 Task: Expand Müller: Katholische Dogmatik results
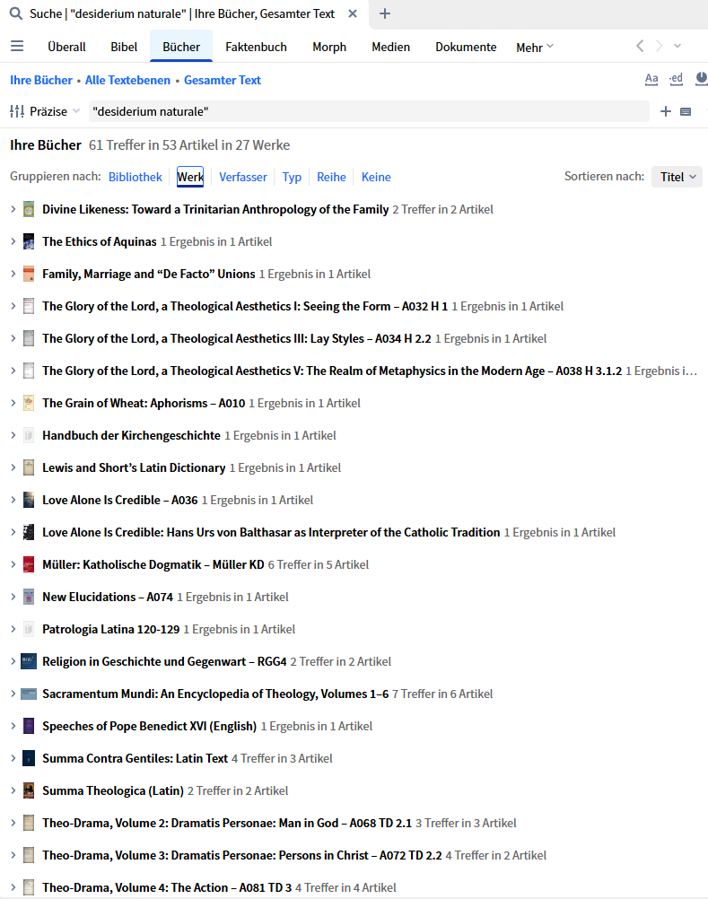pos(13,564)
